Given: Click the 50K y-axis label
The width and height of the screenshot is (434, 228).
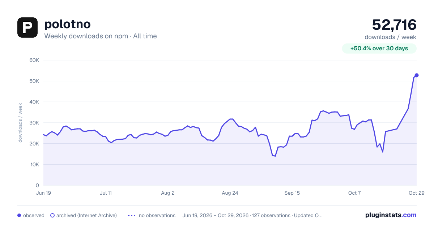Looking at the screenshot, I should [x=34, y=81].
